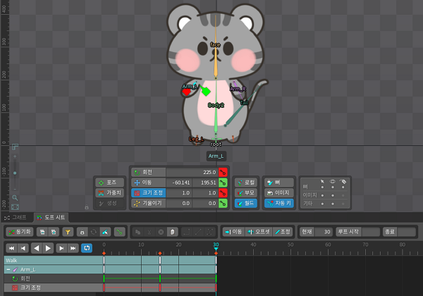The image size is (423, 296).
Task: Click the viewport zoom slider handle
Action: pos(15,173)
